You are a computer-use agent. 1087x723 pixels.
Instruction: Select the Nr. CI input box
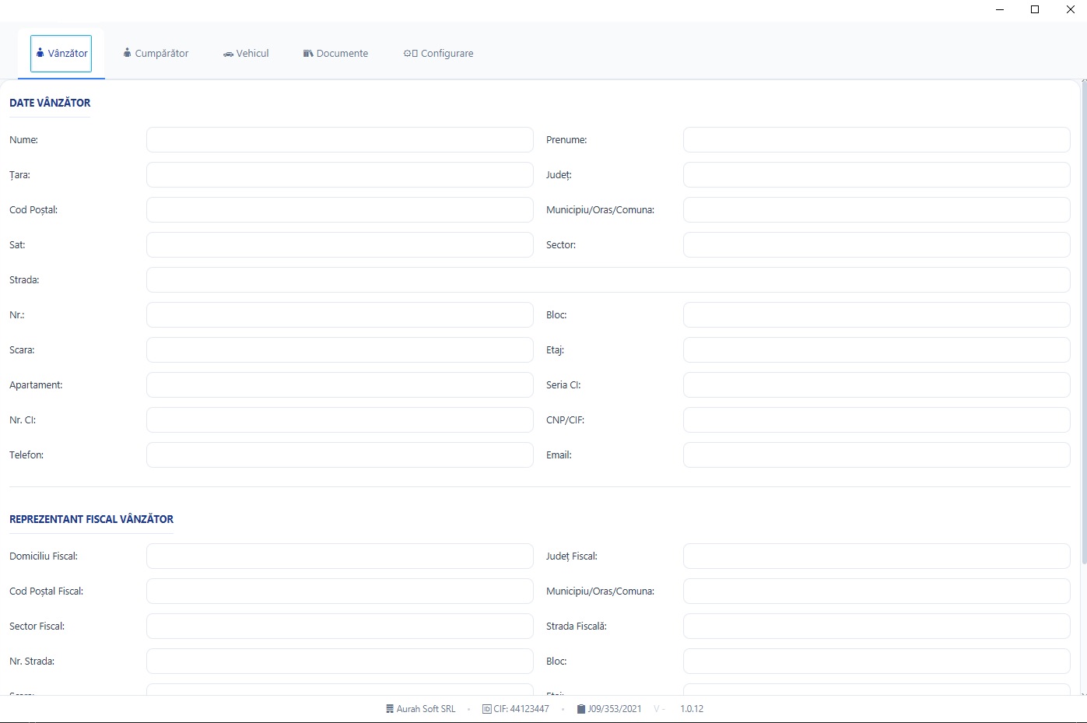click(x=340, y=420)
